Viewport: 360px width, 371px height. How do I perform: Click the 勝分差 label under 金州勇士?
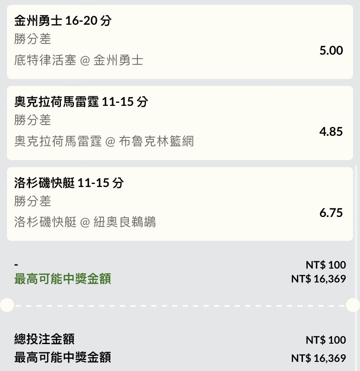(33, 39)
